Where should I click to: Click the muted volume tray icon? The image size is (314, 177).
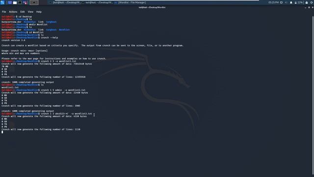286,2
